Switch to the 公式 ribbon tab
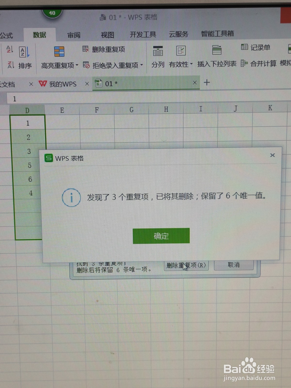Screen dimensions: 291x388 [x=6, y=36]
